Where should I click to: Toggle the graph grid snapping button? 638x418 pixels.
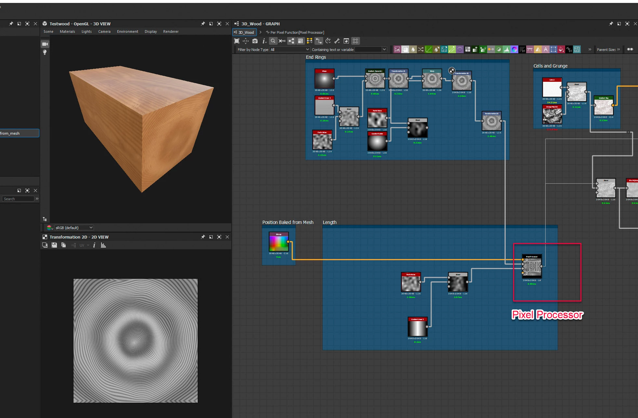click(x=355, y=41)
